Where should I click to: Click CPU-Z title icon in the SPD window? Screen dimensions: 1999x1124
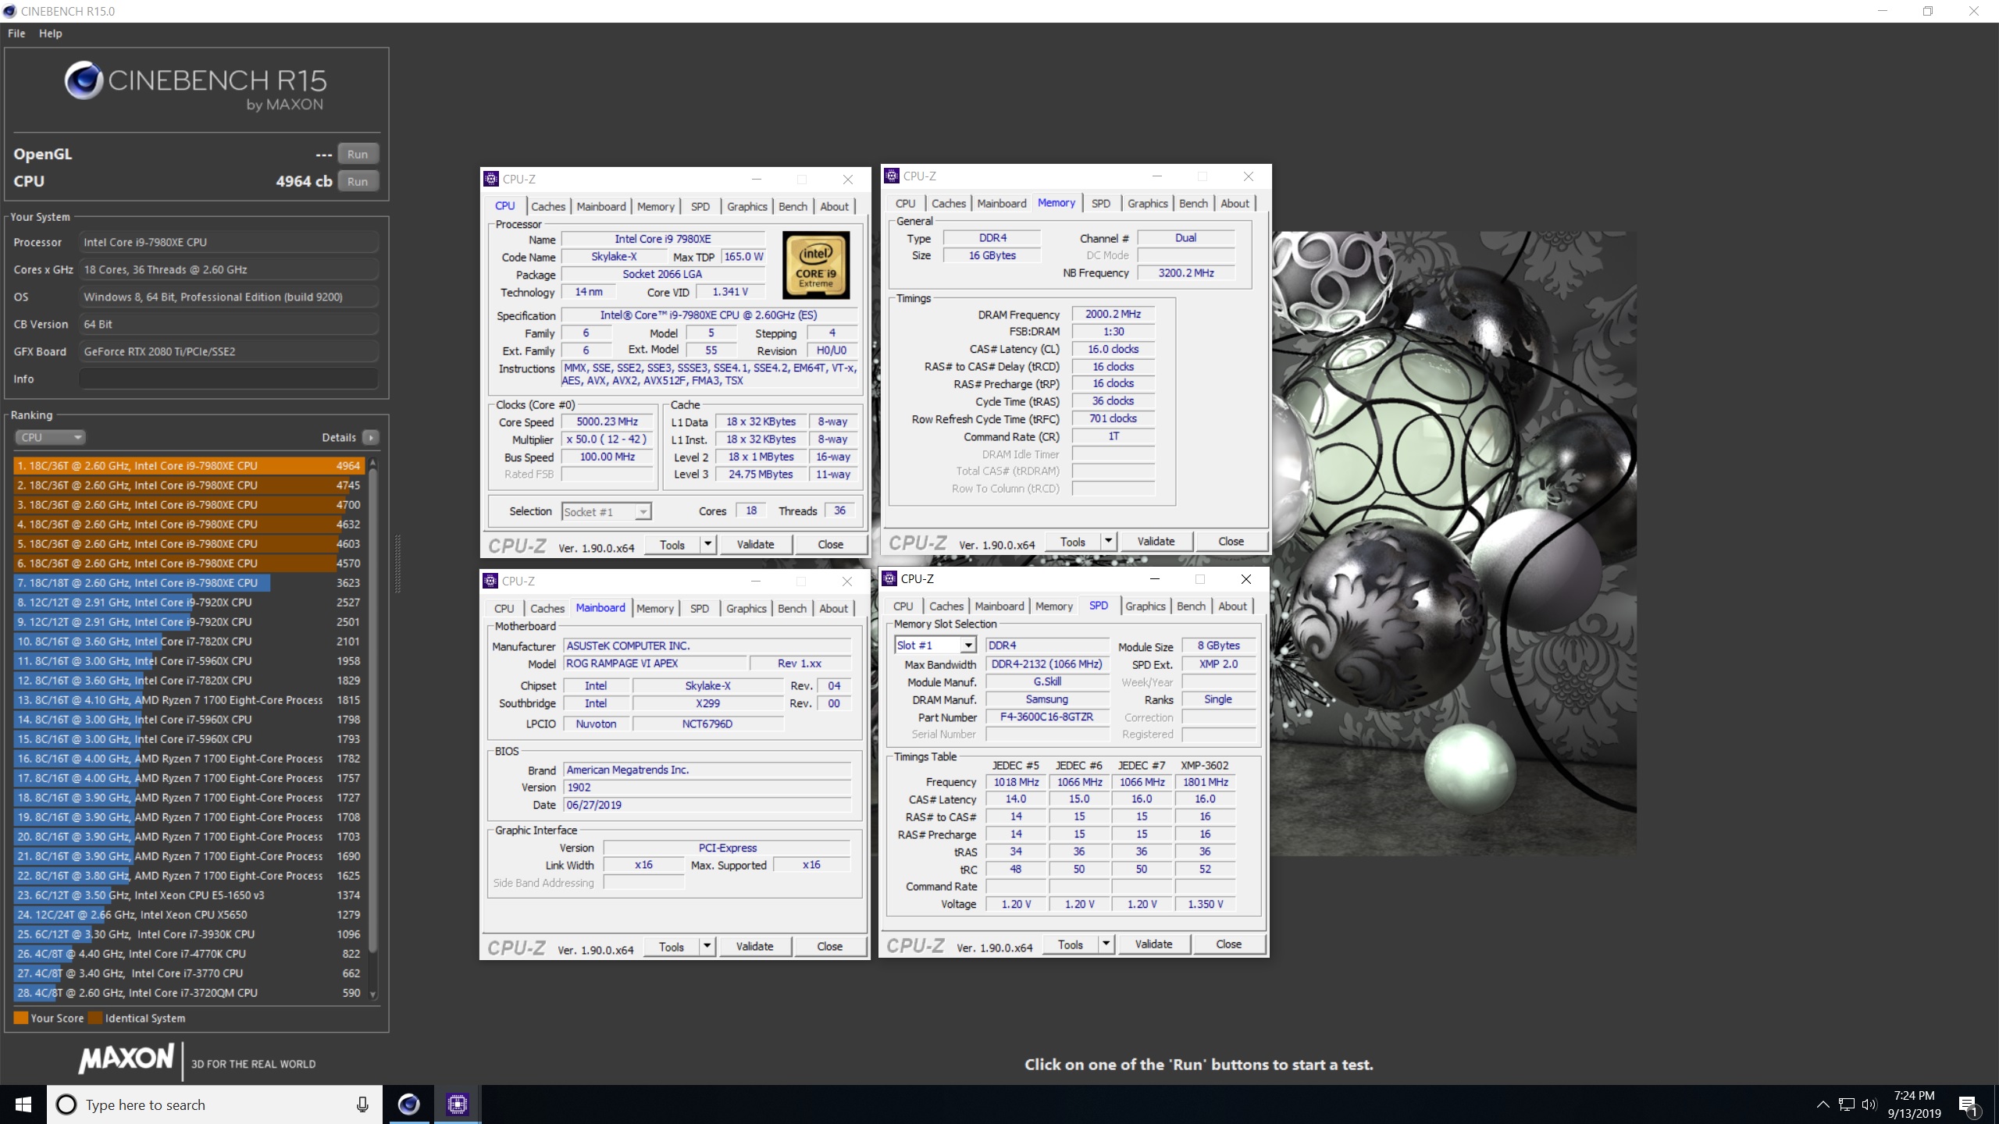coord(889,579)
